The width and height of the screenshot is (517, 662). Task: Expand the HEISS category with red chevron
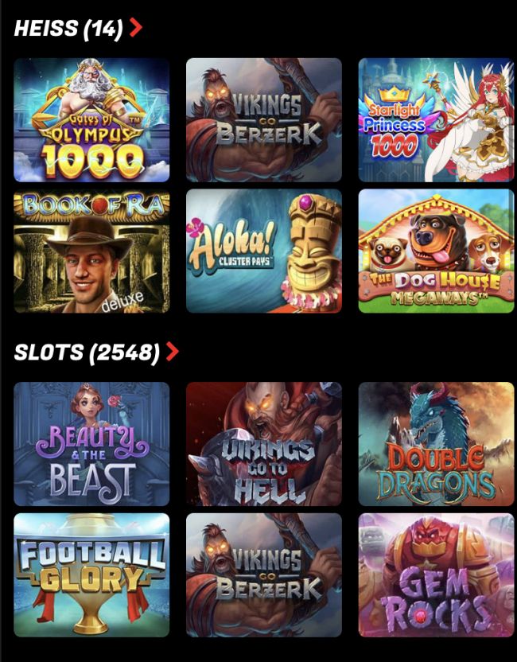coord(135,28)
